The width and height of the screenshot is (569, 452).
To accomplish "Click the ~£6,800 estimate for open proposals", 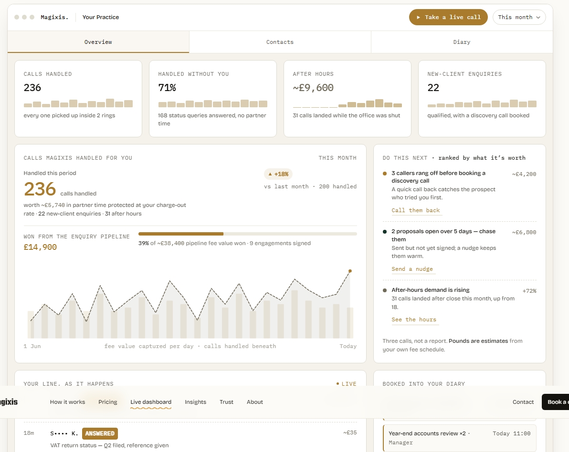I will point(524,232).
